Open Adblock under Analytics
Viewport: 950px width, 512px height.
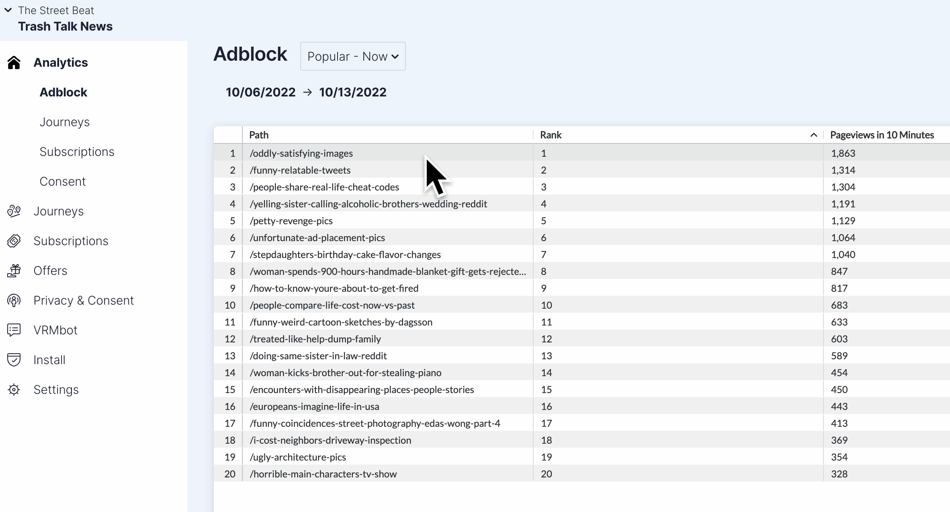tap(63, 92)
